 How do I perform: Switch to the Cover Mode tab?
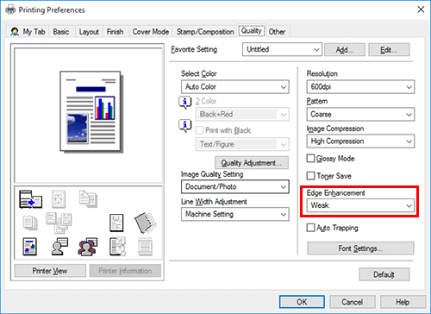tap(151, 32)
